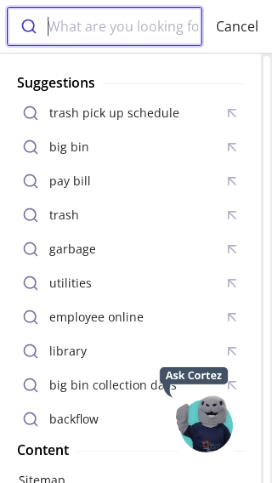
Task: Focus the 'What are you looking for' field
Action: click(123, 27)
